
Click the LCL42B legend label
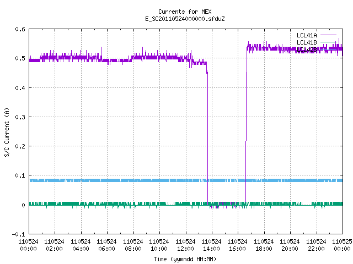[307, 50]
